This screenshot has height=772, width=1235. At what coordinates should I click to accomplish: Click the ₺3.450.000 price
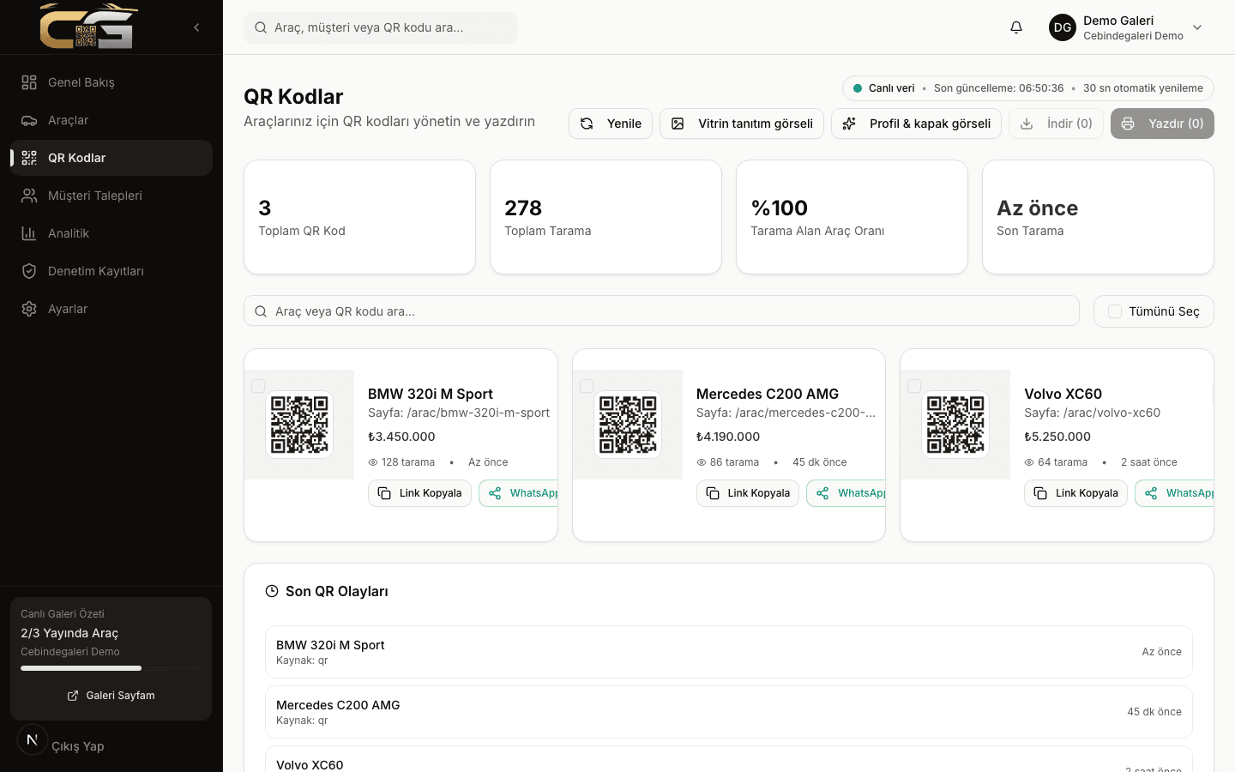click(401, 437)
